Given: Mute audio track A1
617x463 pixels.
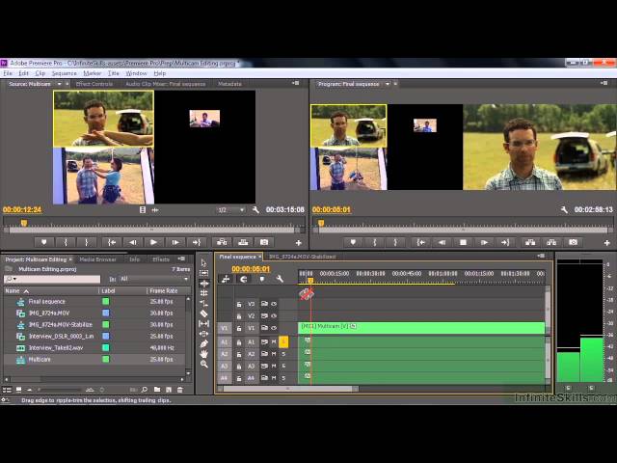Looking at the screenshot, I should click(x=274, y=342).
